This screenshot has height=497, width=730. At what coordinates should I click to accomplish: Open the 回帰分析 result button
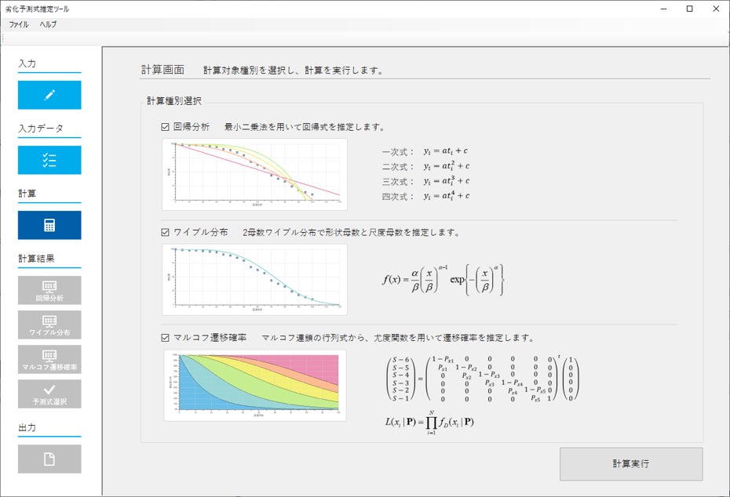(49, 290)
